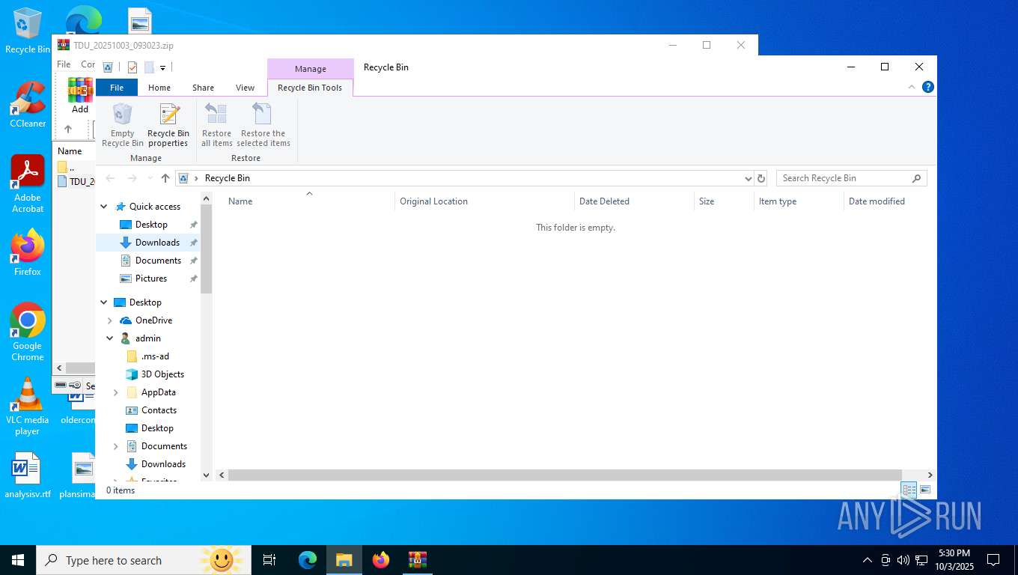Click Empty Recycle Bin ribbon button
Viewport: 1018px width, 575px height.
point(122,126)
